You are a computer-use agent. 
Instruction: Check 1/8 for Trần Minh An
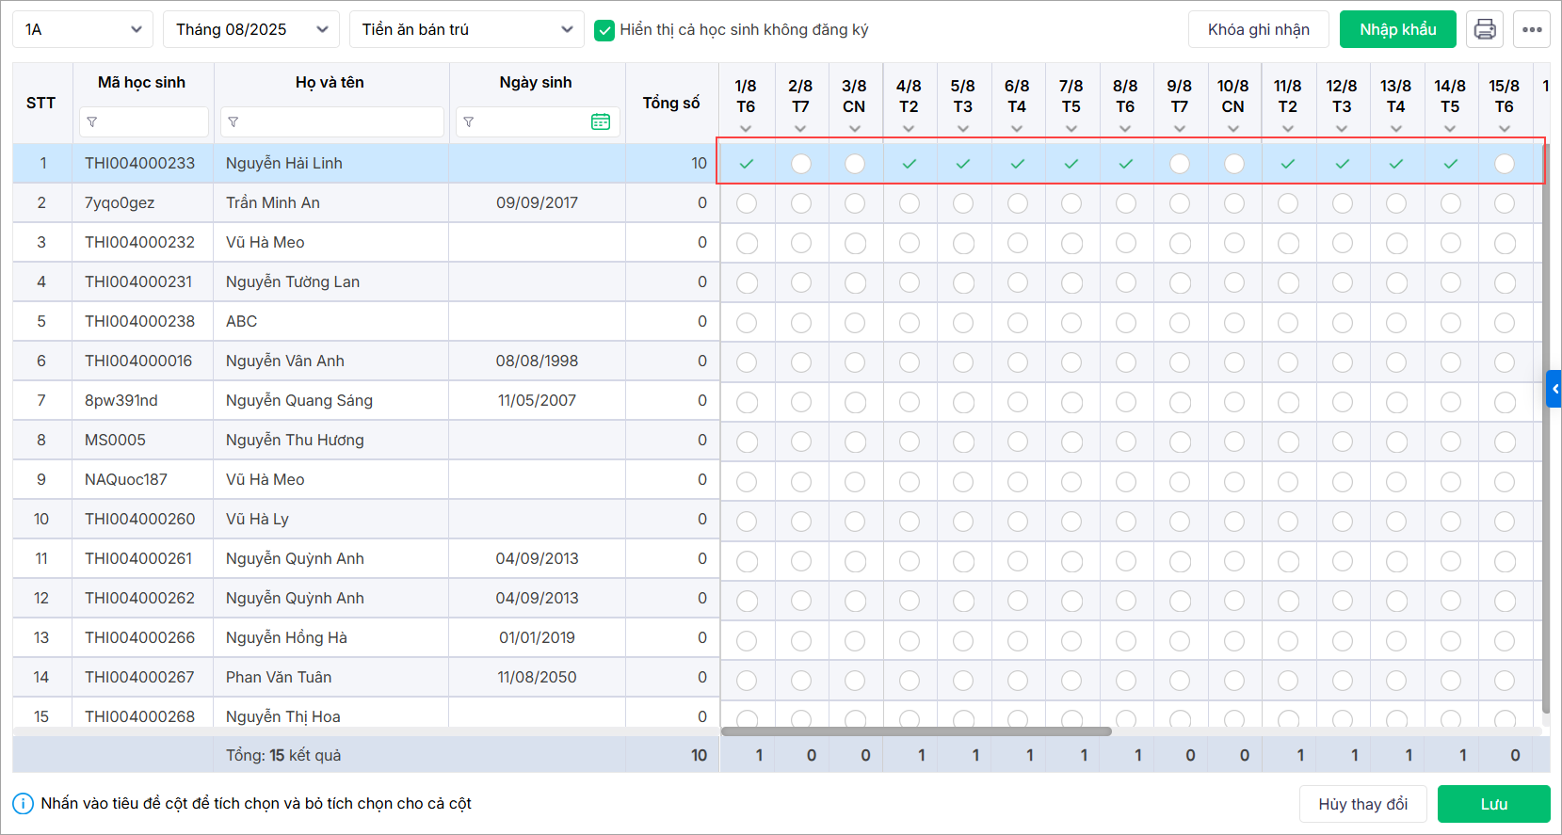[x=747, y=203]
